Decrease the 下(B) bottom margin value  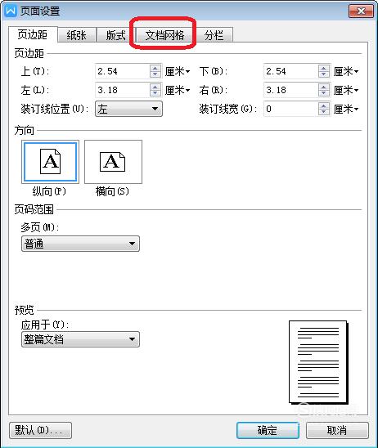tap(323, 74)
